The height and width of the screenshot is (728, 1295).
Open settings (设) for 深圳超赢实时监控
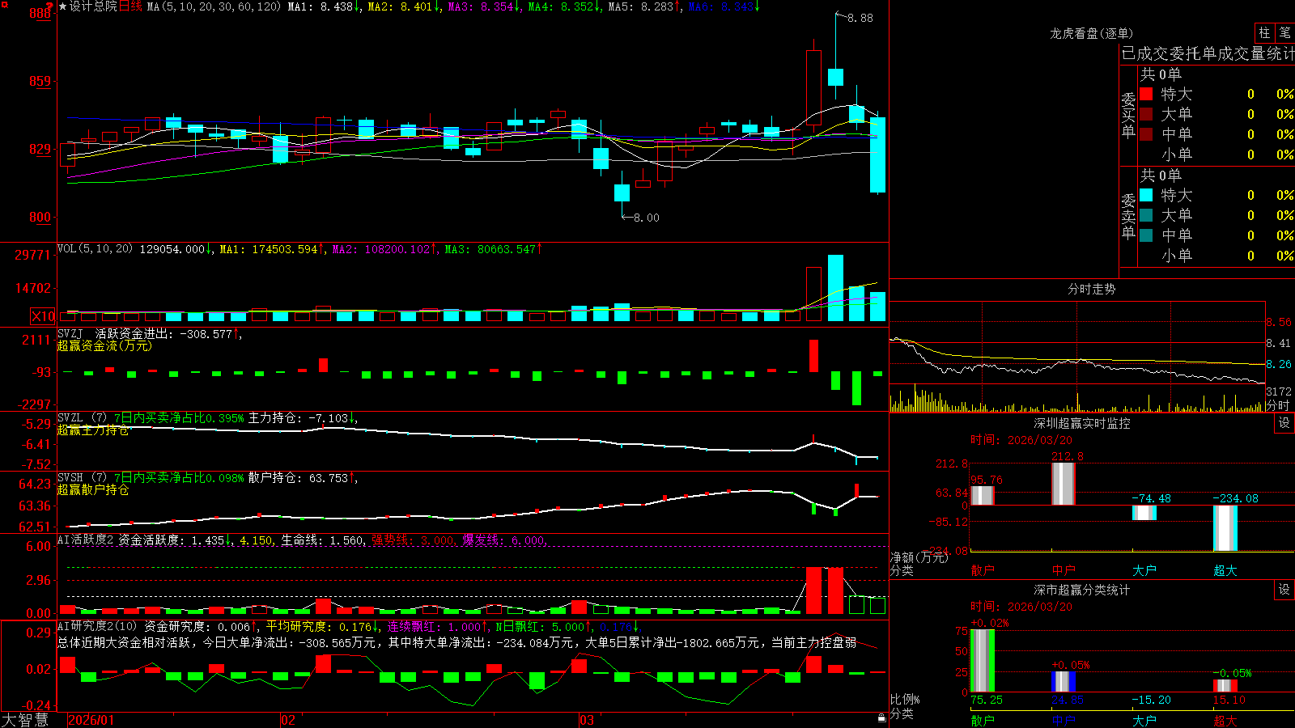(x=1284, y=423)
